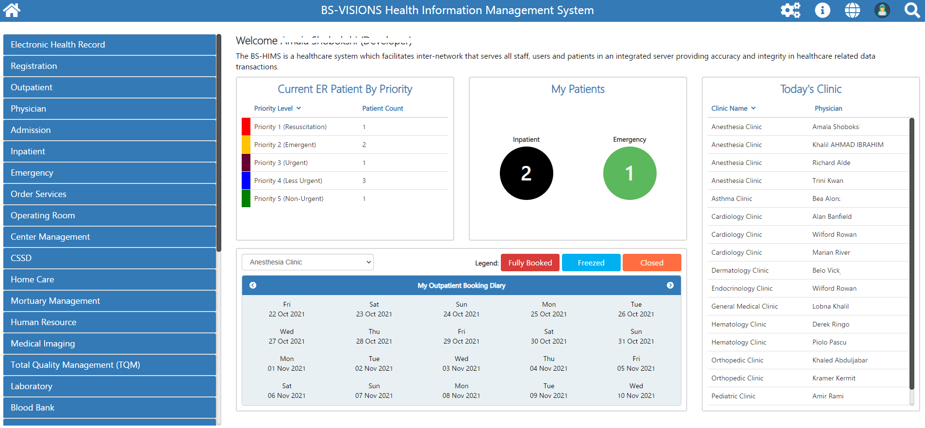
Task: Click the blue Priority 4 color swatch
Action: (x=246, y=181)
